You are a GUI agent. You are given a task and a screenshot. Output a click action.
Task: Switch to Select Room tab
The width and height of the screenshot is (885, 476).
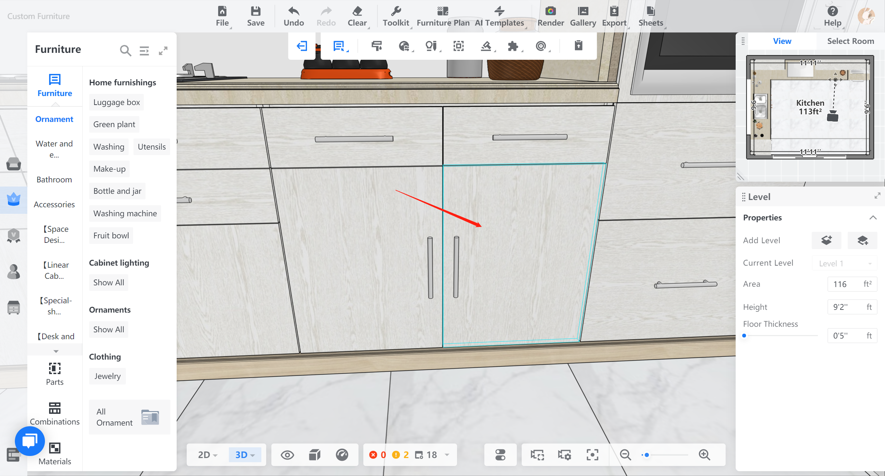tap(850, 41)
